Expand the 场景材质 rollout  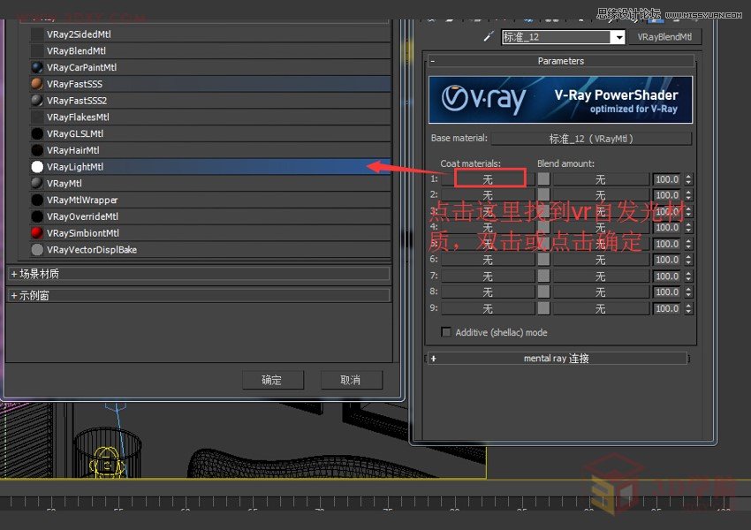pyautogui.click(x=14, y=274)
